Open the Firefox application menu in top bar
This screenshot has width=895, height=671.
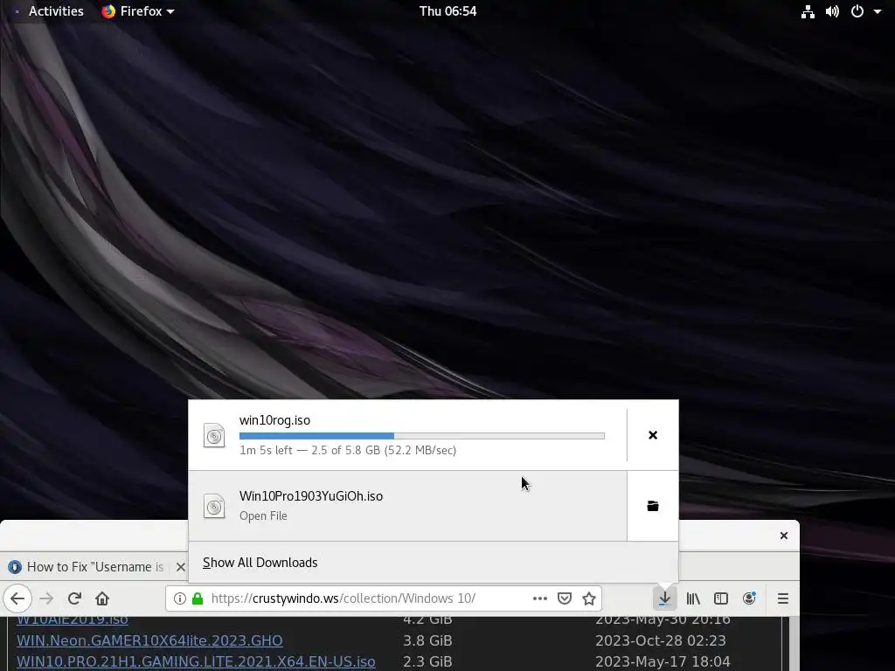(137, 10)
